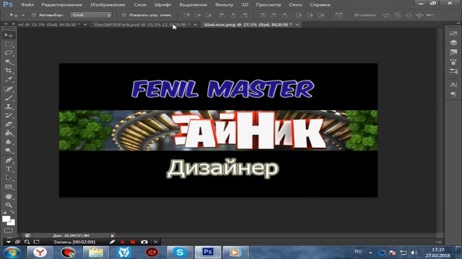Open the Шрифт menu
Viewport: 462px width, 259px height.
(162, 5)
